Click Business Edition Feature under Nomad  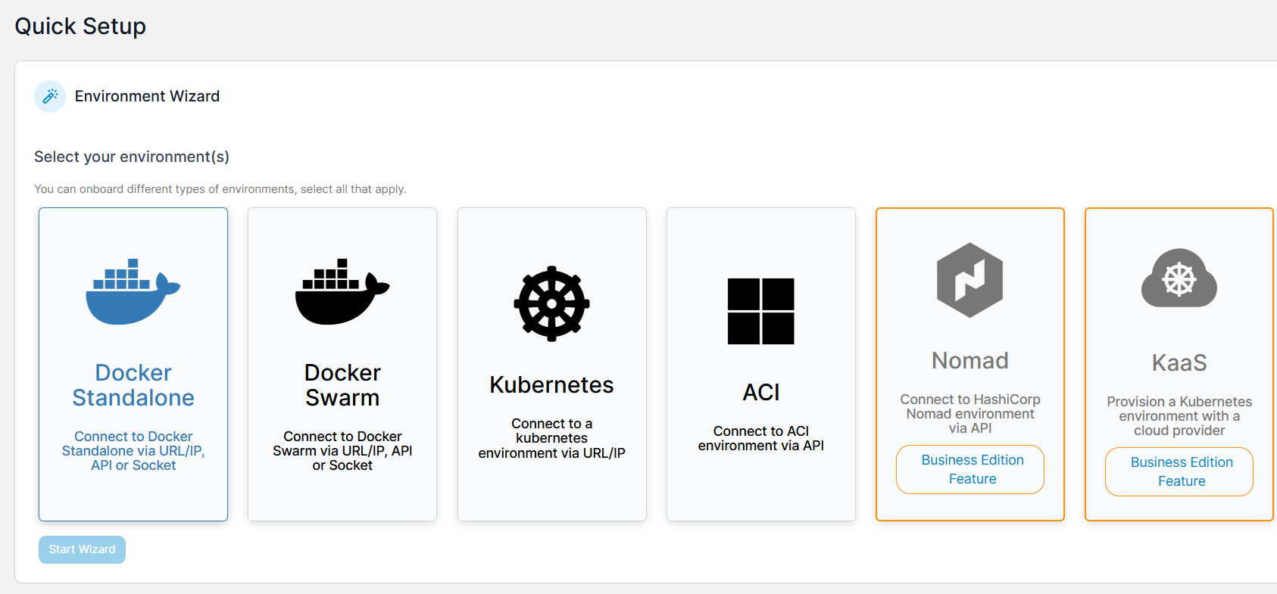[x=970, y=469]
